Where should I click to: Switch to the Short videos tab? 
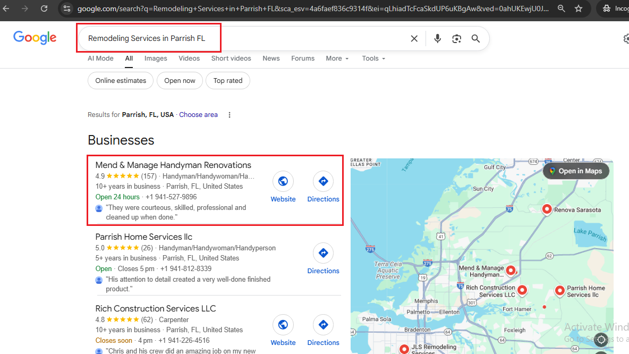click(231, 58)
